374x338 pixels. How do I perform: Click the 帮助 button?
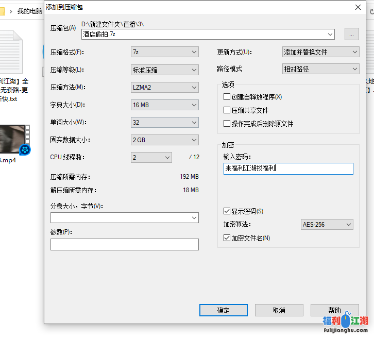click(334, 310)
